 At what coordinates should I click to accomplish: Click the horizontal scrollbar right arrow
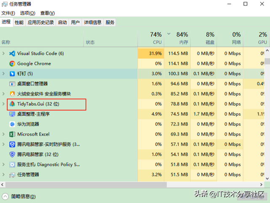point(261,184)
